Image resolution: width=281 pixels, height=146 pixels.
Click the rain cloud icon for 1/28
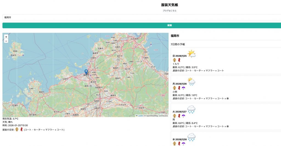(x=191, y=137)
